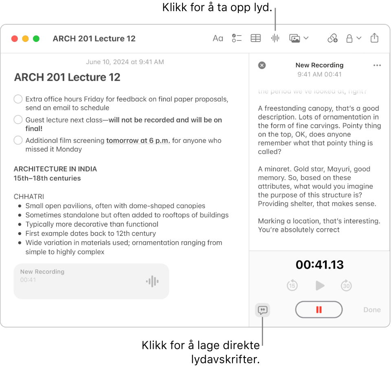Click the 'A freestanding canopy' transcript paragraph
Viewport: 391px width, 369px height.
pos(319,130)
